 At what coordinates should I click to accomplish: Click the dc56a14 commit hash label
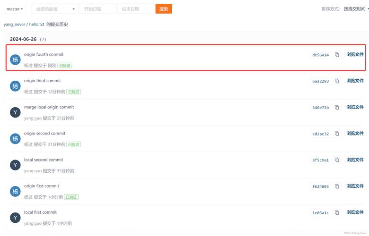(x=320, y=55)
